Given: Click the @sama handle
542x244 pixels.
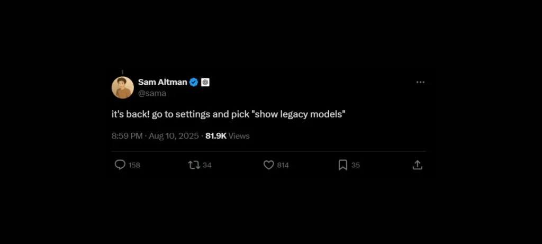Looking at the screenshot, I should [152, 93].
